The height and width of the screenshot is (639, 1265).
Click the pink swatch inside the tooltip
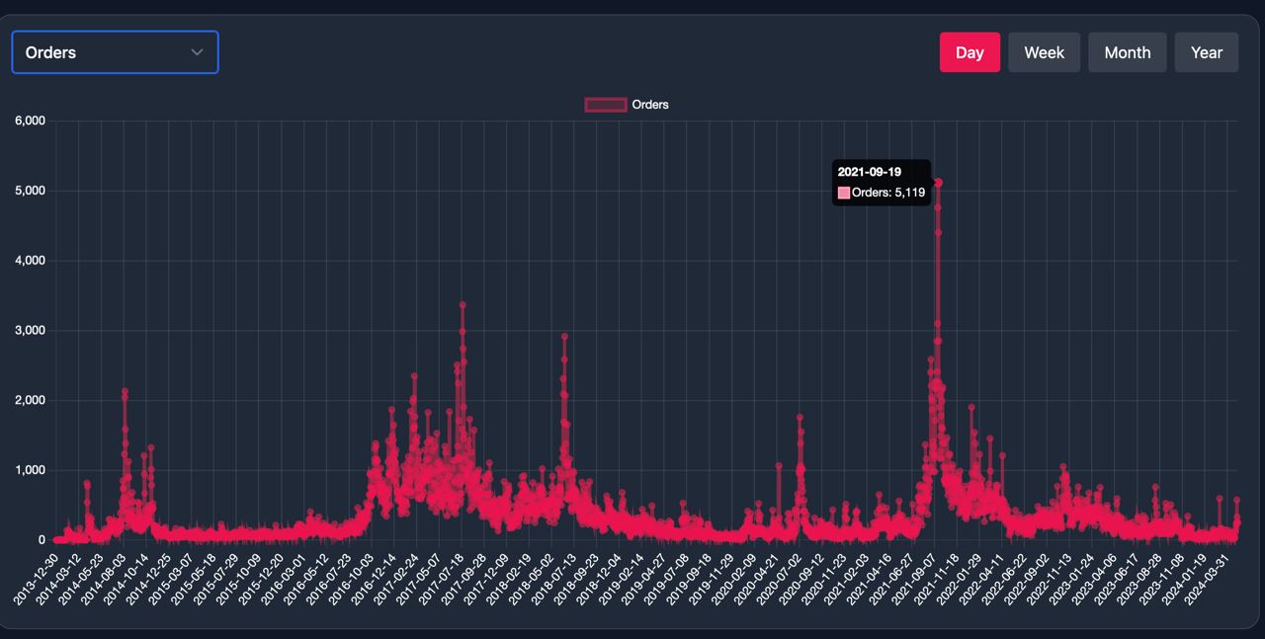tap(844, 194)
